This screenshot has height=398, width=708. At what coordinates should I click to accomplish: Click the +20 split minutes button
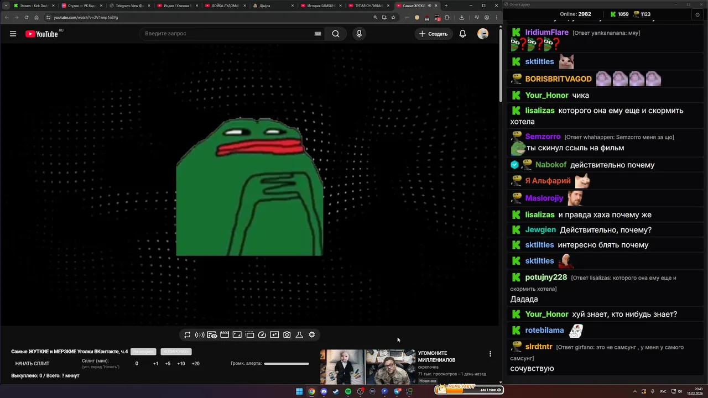(195, 364)
